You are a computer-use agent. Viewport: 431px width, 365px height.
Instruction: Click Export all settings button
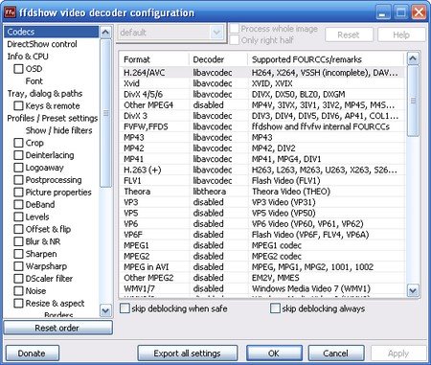[x=187, y=354]
